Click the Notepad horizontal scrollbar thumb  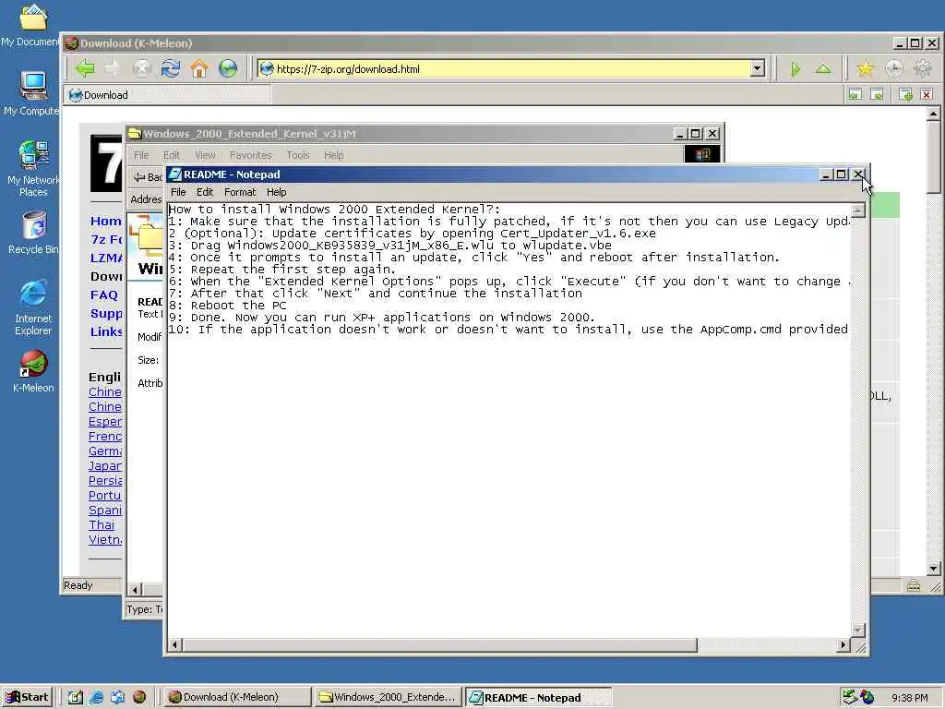[439, 645]
